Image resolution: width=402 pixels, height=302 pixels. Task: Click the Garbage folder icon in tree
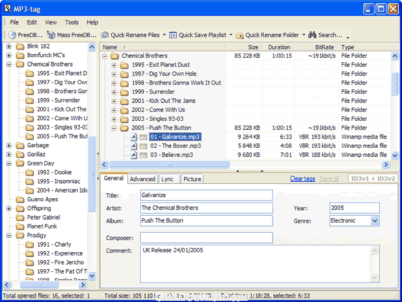coord(19,145)
